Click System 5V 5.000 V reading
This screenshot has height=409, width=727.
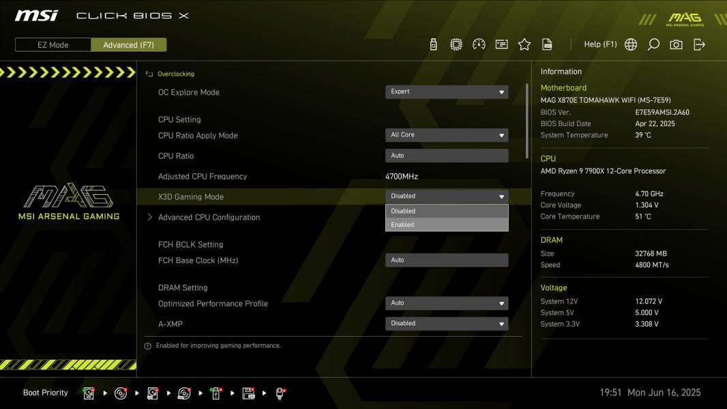click(x=647, y=313)
